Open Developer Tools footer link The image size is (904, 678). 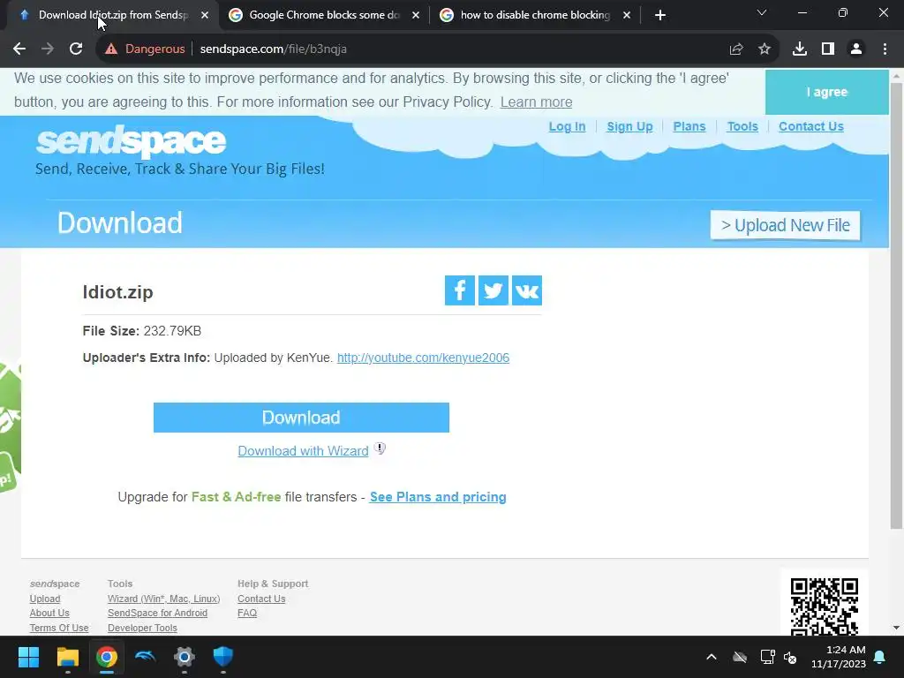142,628
